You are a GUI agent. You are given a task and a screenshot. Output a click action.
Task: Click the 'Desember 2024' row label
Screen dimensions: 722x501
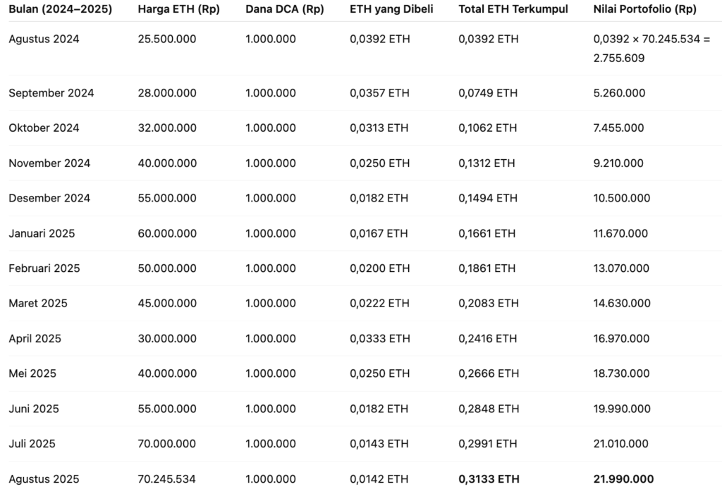(x=49, y=198)
